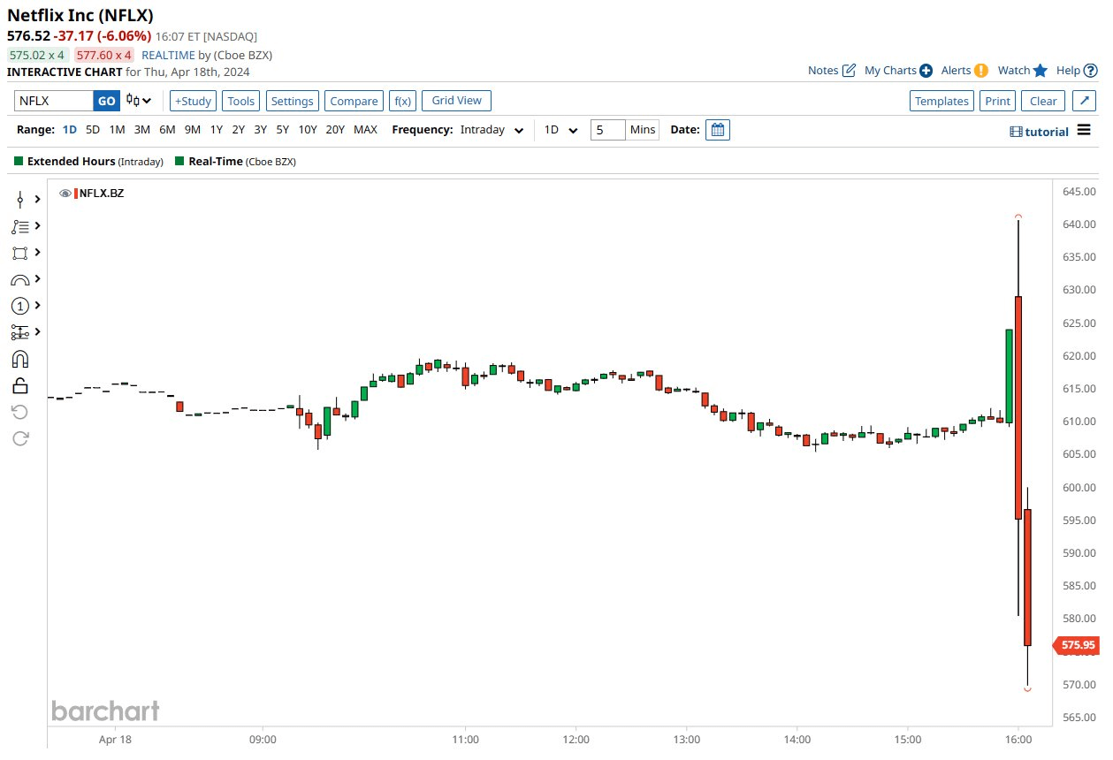Toggle visibility of the NFLX.BZ series
Screen dimensions: 1113x760
coord(65,194)
